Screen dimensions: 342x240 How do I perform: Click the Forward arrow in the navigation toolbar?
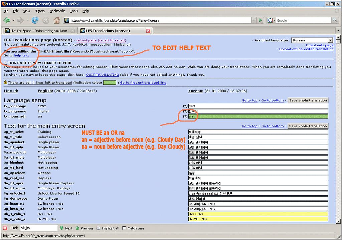click(21, 20)
